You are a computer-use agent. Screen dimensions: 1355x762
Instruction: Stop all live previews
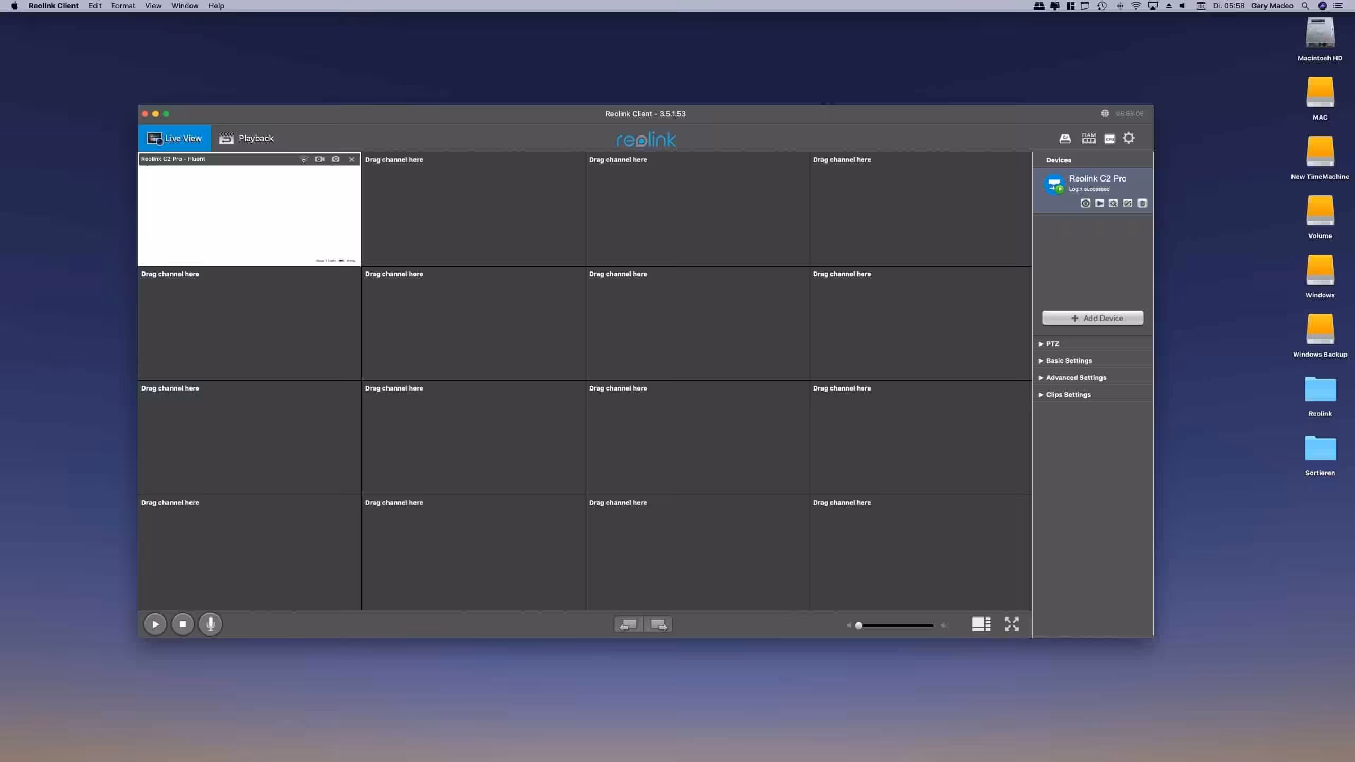(183, 624)
